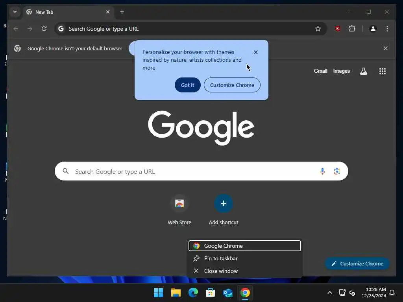Reload the current page
Image resolution: width=403 pixels, height=302 pixels.
(44, 29)
